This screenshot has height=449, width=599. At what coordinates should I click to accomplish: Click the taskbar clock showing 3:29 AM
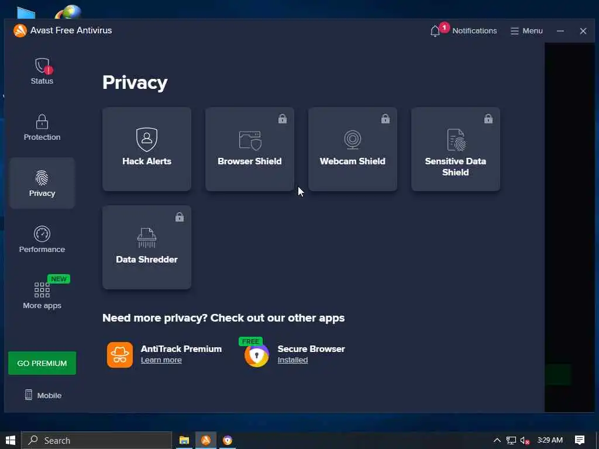pos(550,440)
